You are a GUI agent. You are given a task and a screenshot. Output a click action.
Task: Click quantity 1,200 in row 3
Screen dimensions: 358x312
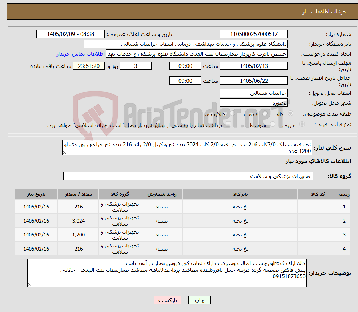coord(78,235)
